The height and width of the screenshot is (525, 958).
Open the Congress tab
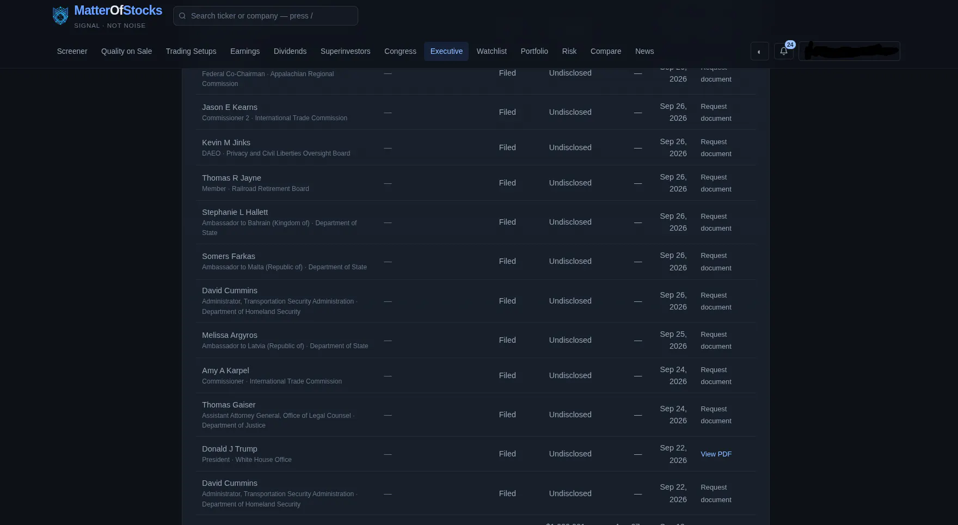(400, 51)
